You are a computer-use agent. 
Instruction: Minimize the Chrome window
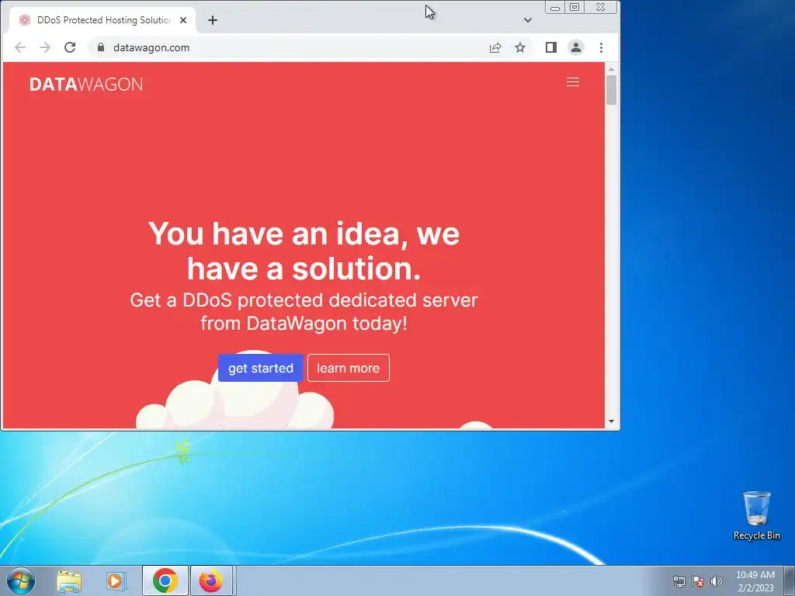[555, 8]
